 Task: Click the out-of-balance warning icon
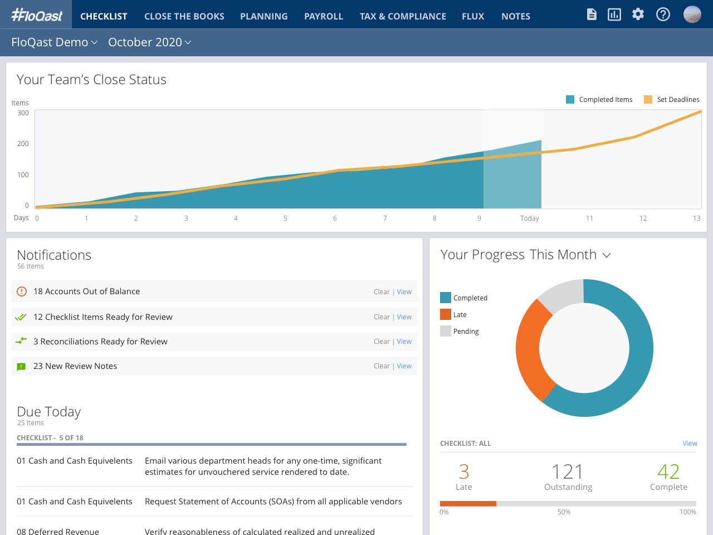pyautogui.click(x=22, y=291)
